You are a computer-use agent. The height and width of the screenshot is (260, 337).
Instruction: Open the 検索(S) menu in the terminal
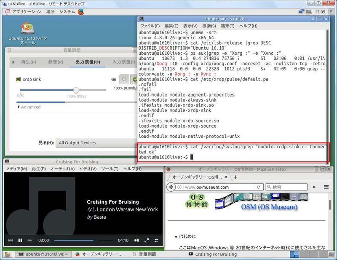209,26
